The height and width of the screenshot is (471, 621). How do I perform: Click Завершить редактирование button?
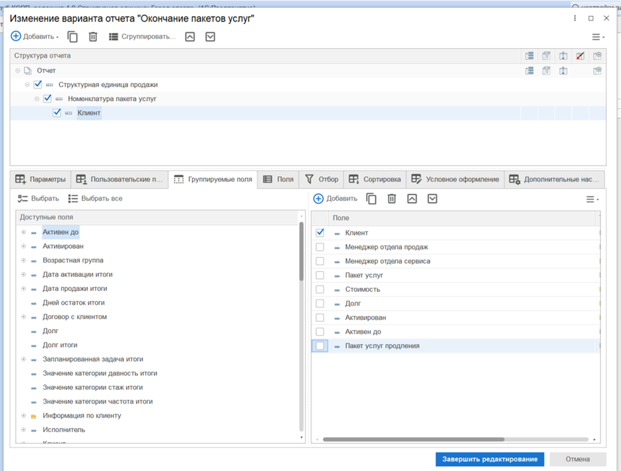click(490, 459)
